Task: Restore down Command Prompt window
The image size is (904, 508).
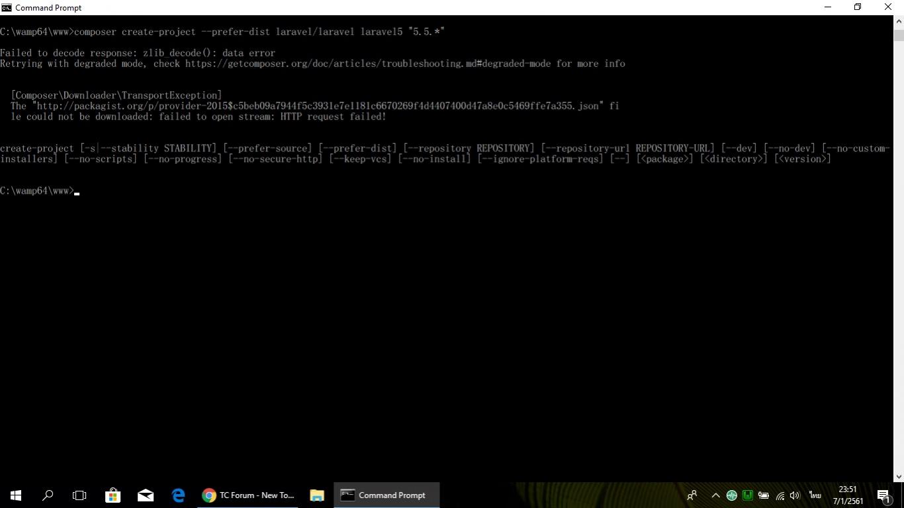Action: point(858,7)
